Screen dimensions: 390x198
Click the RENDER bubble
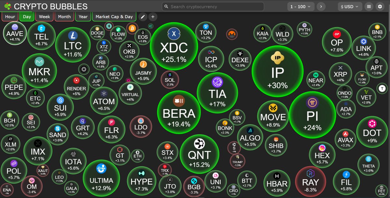76,87
